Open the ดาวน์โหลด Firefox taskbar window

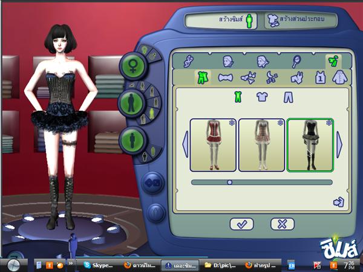[139, 265]
